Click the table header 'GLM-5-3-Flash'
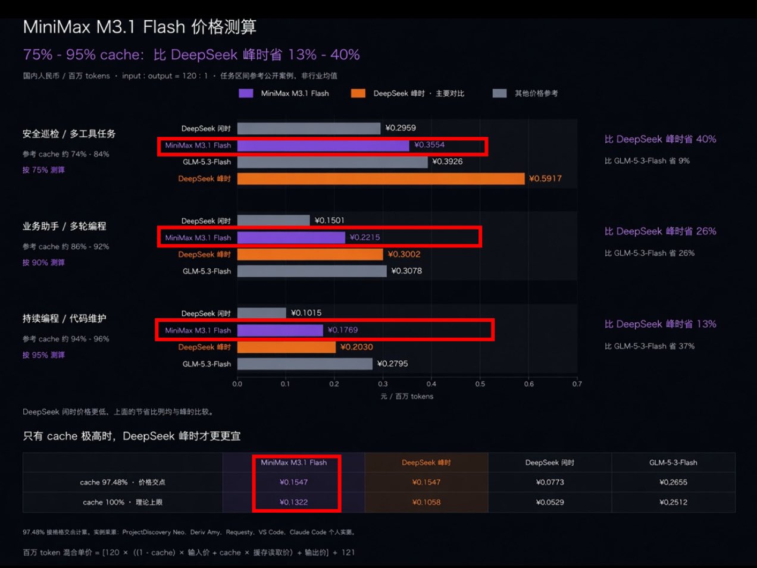757x568 pixels. click(x=673, y=463)
